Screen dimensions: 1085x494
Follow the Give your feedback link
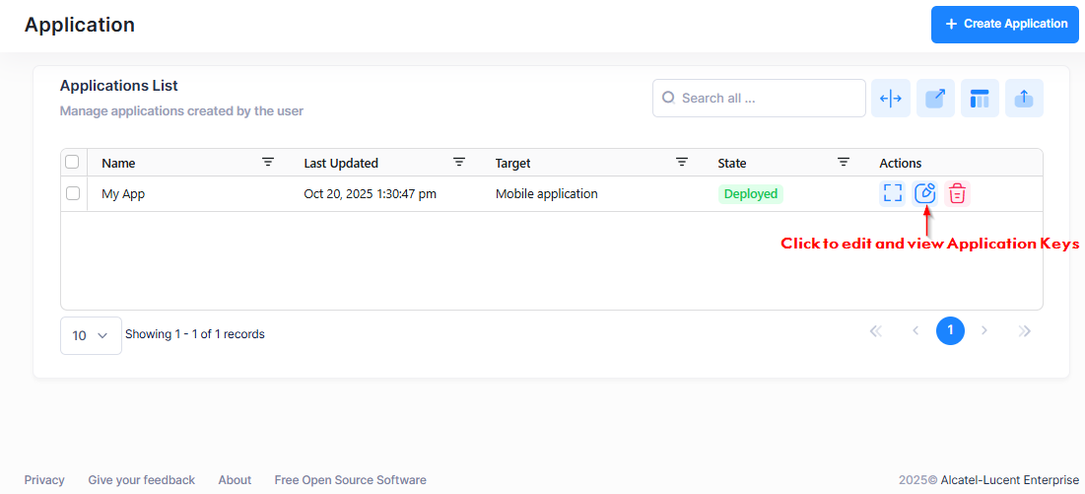tap(141, 480)
